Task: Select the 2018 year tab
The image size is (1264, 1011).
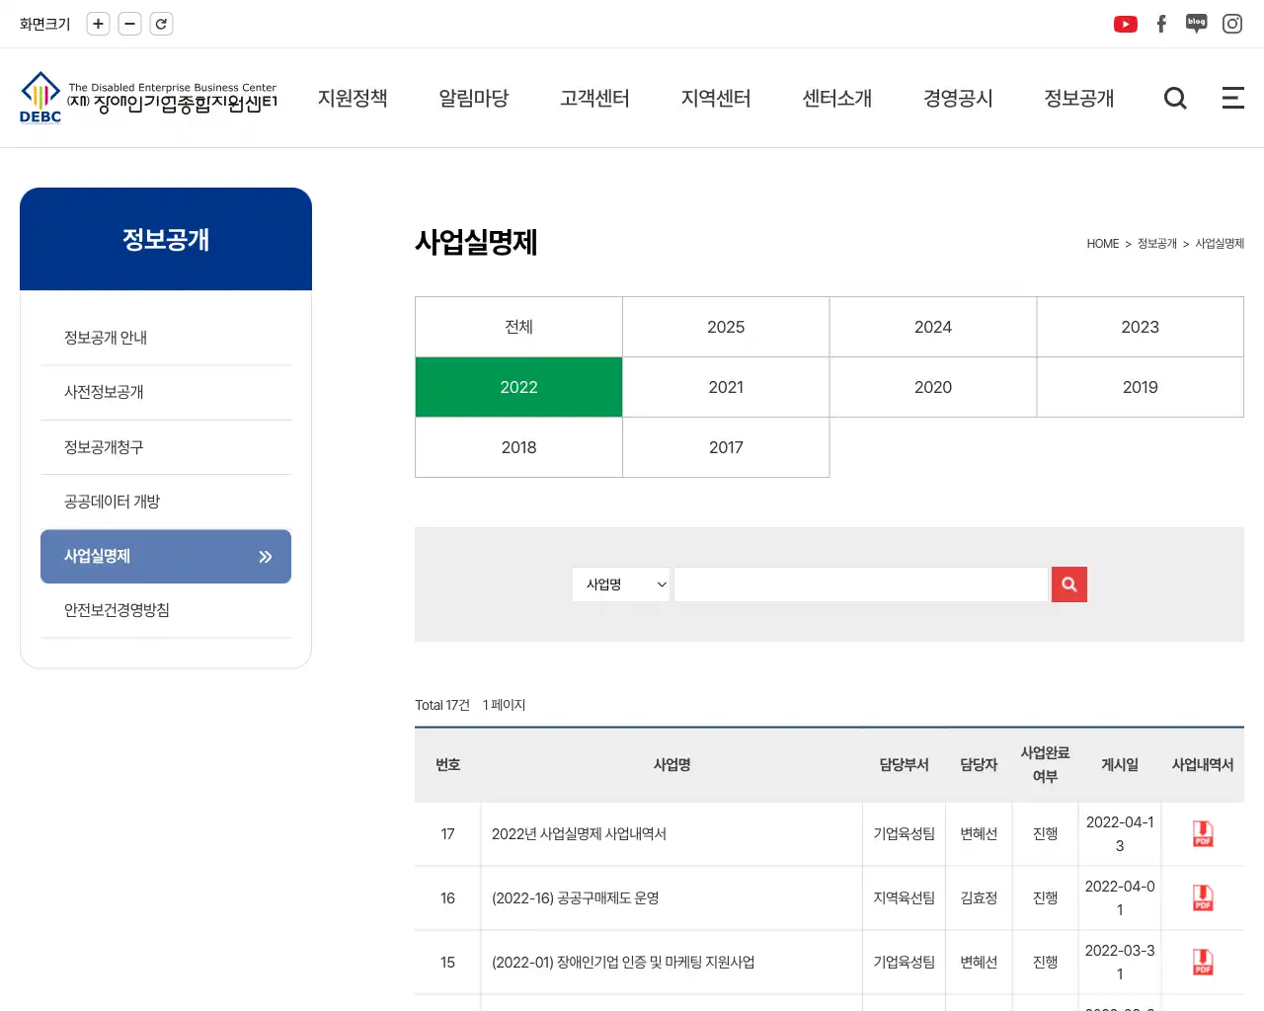Action: click(x=518, y=447)
